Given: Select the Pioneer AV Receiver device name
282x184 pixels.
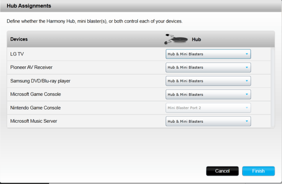Looking at the screenshot, I should click(x=31, y=67).
